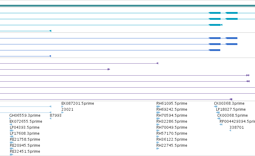Open RE32451.5prime feature details

(x=25, y=151)
